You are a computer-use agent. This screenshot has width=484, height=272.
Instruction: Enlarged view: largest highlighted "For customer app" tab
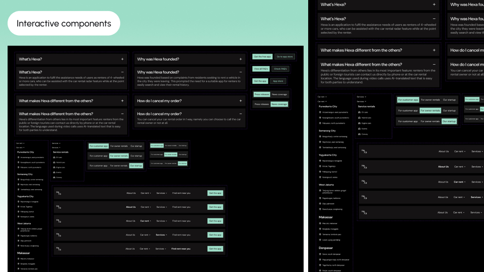click(408, 100)
